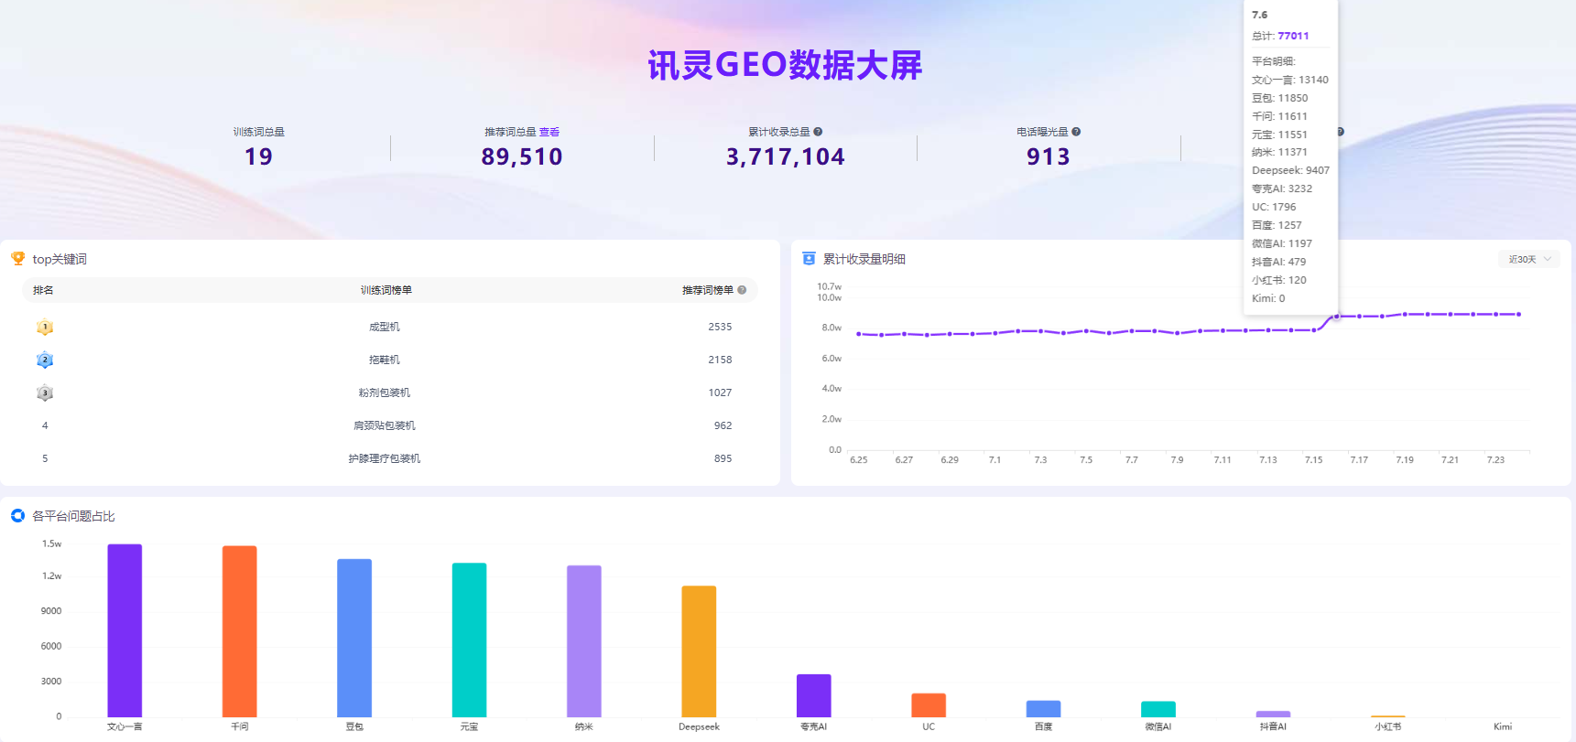Image resolution: width=1576 pixels, height=742 pixels.
Task: Click the 夸克AI purple bar
Action: [x=814, y=695]
